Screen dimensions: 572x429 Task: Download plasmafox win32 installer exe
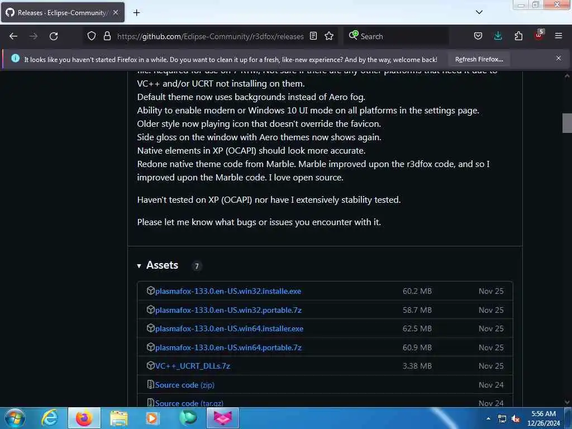[x=228, y=291]
